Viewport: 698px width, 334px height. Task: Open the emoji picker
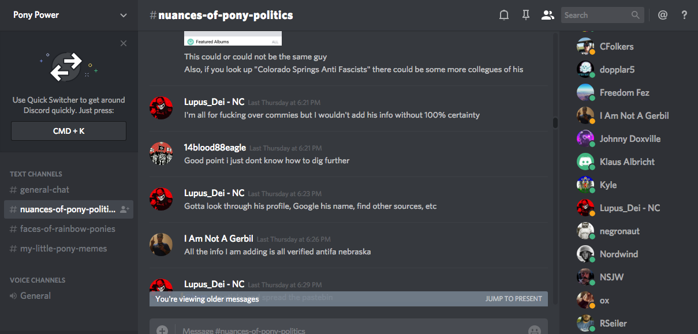535,330
